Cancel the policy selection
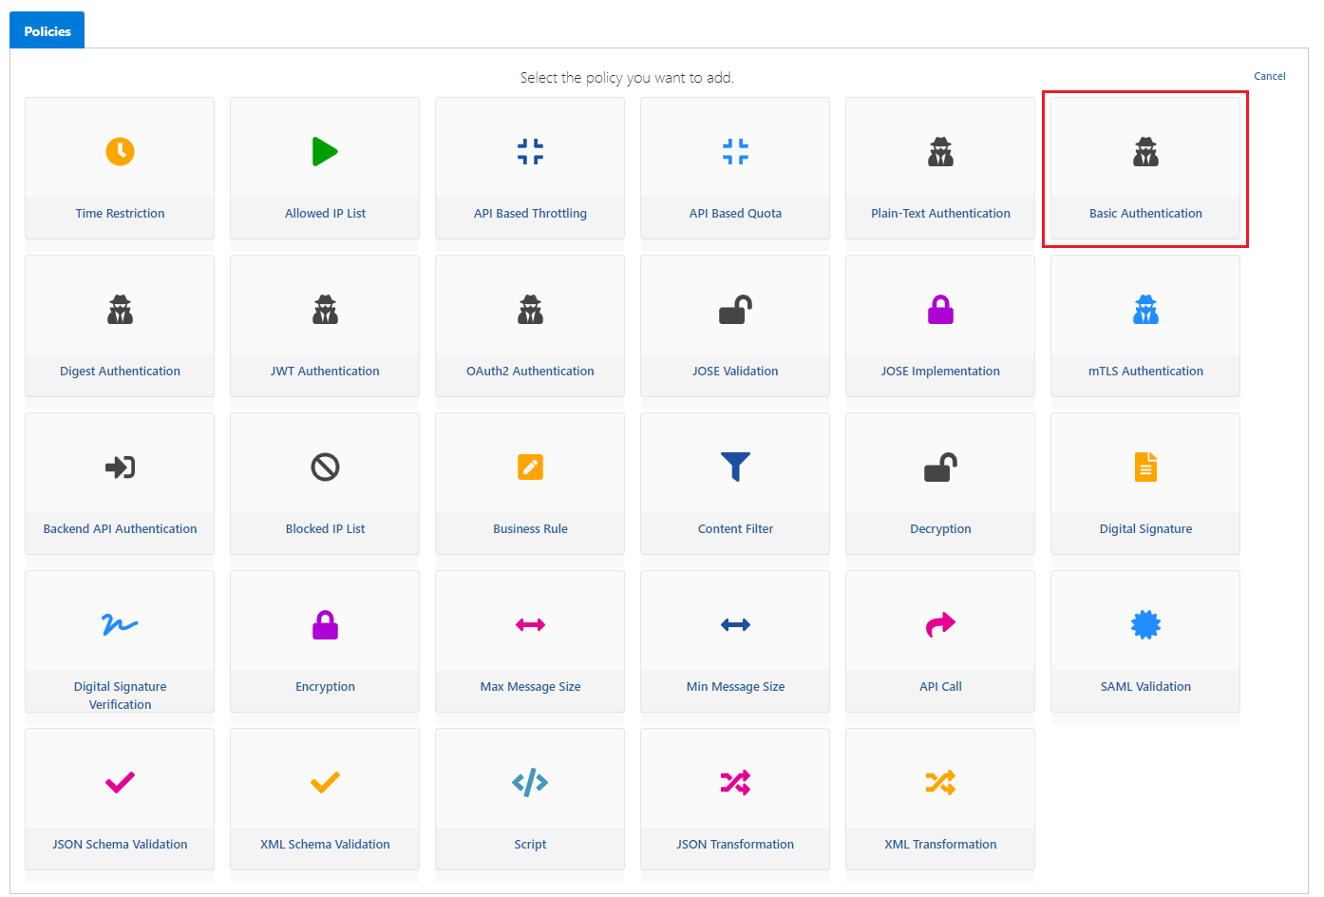The image size is (1324, 897). pos(1269,76)
